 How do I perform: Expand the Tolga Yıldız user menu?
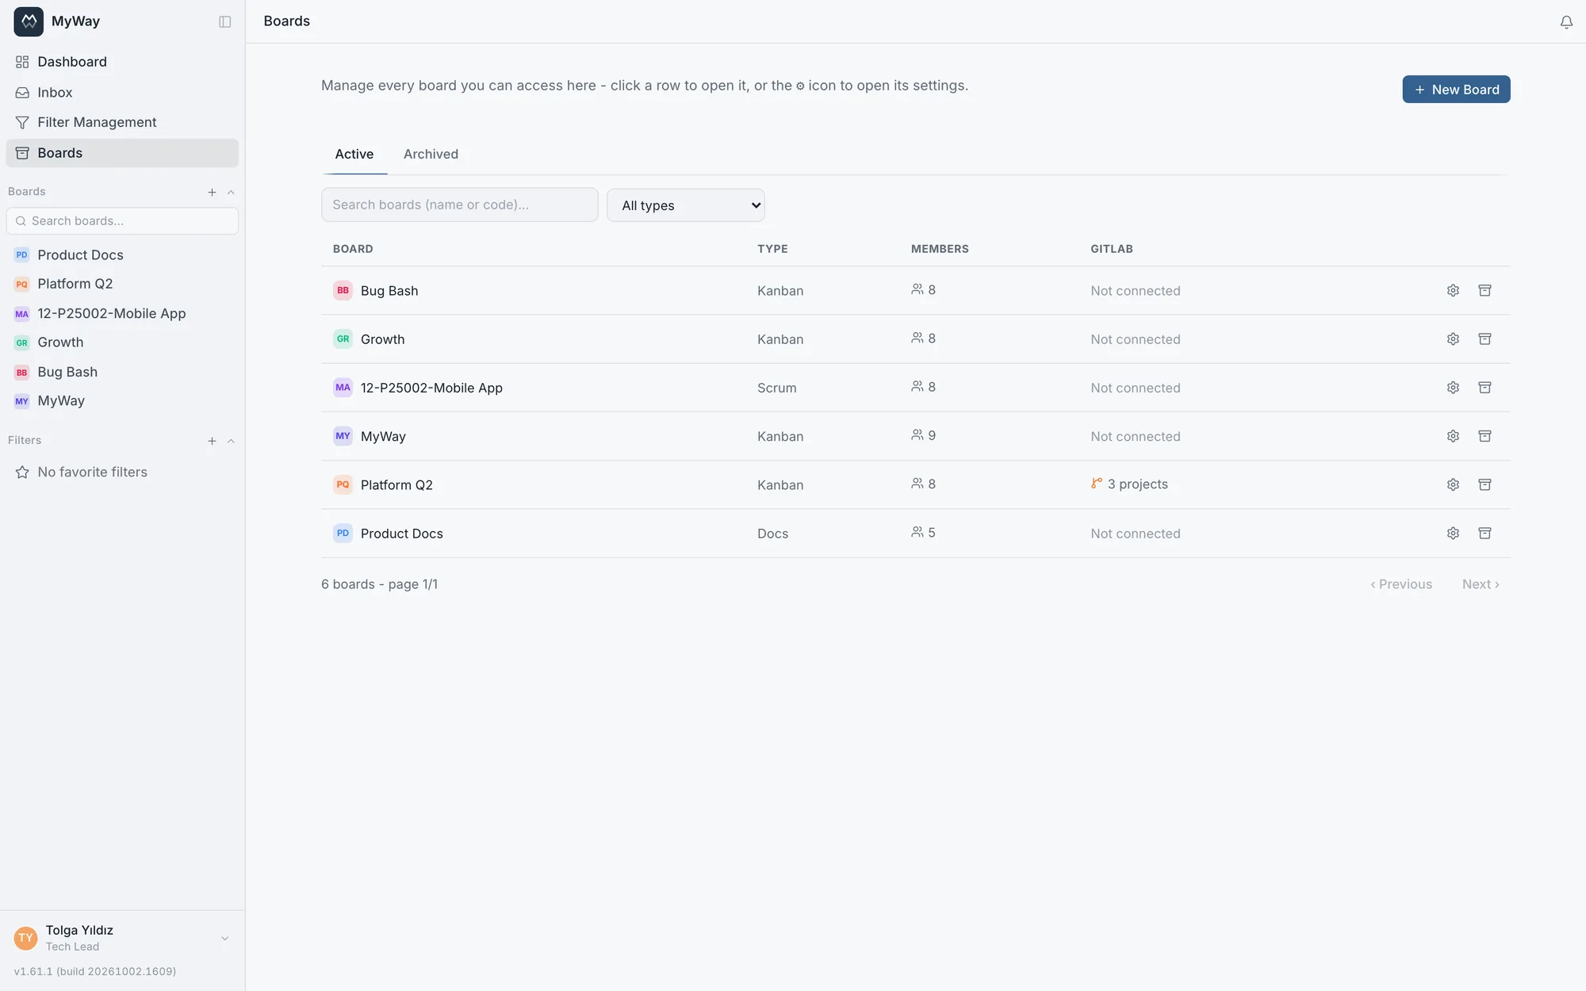click(122, 938)
